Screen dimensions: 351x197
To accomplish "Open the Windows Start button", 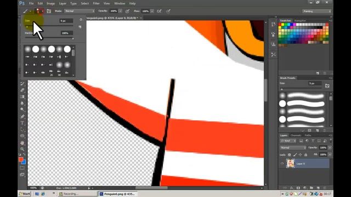I will [24, 194].
